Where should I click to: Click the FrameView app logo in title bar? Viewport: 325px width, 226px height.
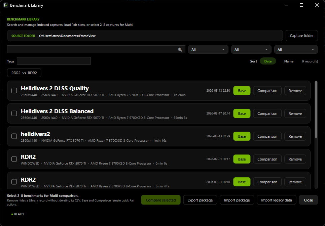tap(6, 5)
